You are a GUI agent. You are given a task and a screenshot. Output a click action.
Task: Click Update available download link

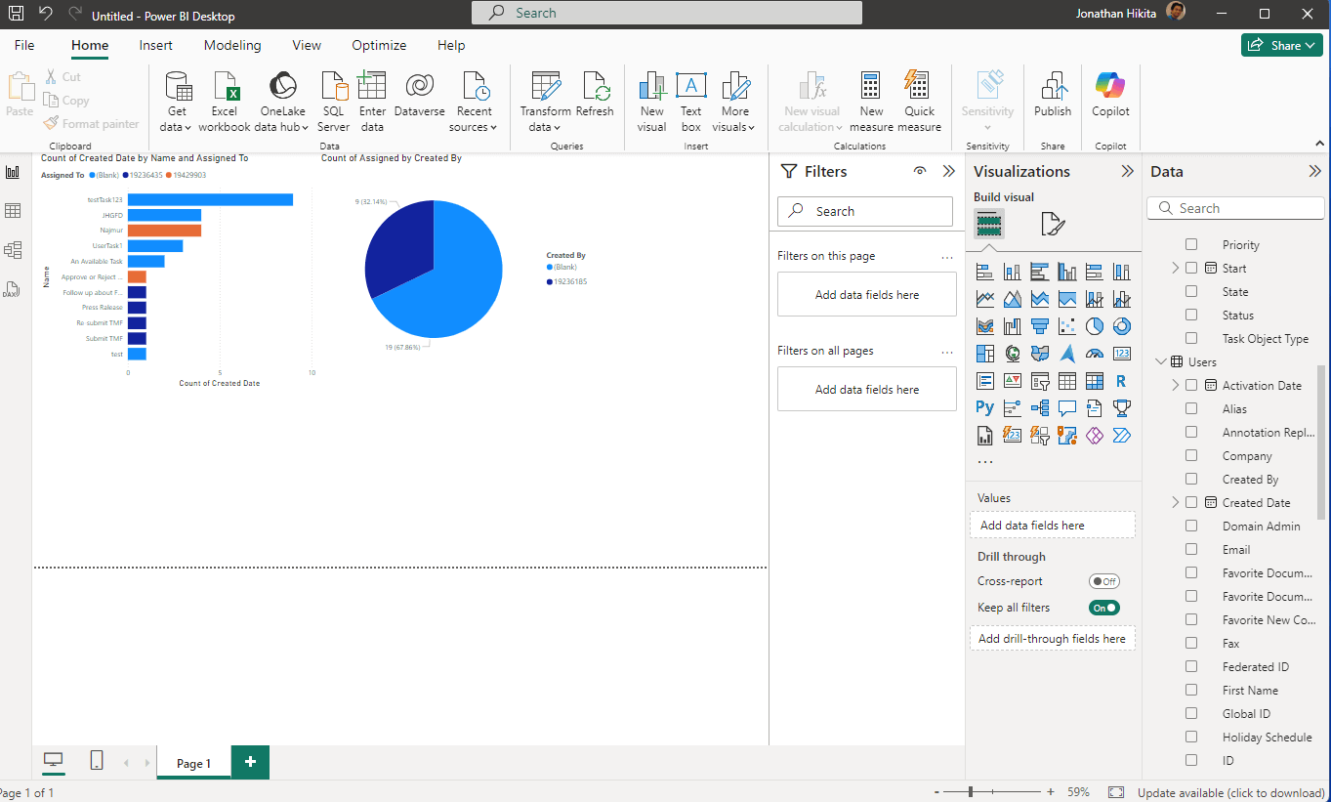tap(1230, 792)
